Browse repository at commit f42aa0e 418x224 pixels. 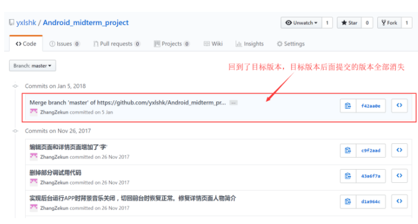click(399, 106)
